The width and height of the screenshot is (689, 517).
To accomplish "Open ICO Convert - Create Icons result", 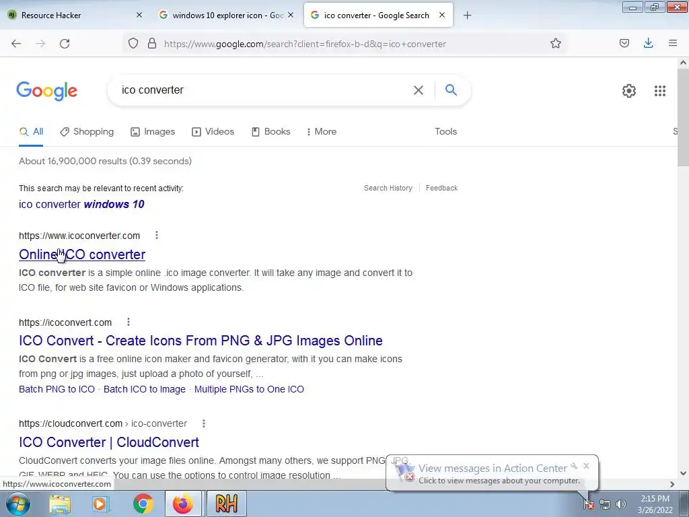I will click(201, 341).
